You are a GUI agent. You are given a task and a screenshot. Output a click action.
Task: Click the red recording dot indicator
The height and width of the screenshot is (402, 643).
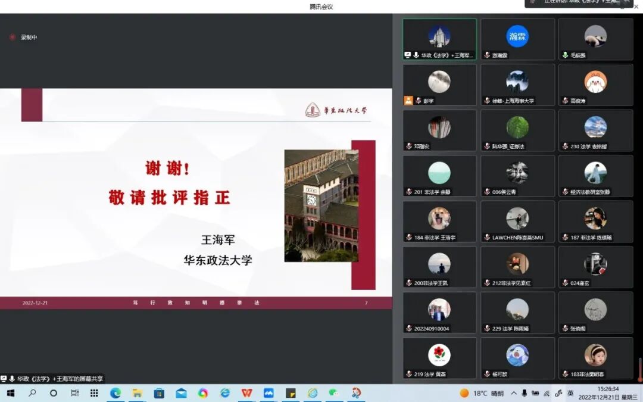(13, 37)
